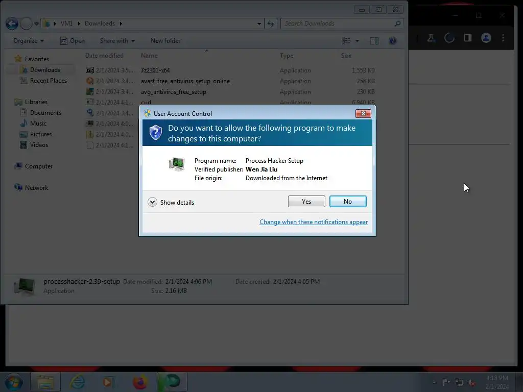Click Open in the Explorer toolbar
523x392 pixels.
tap(73, 41)
